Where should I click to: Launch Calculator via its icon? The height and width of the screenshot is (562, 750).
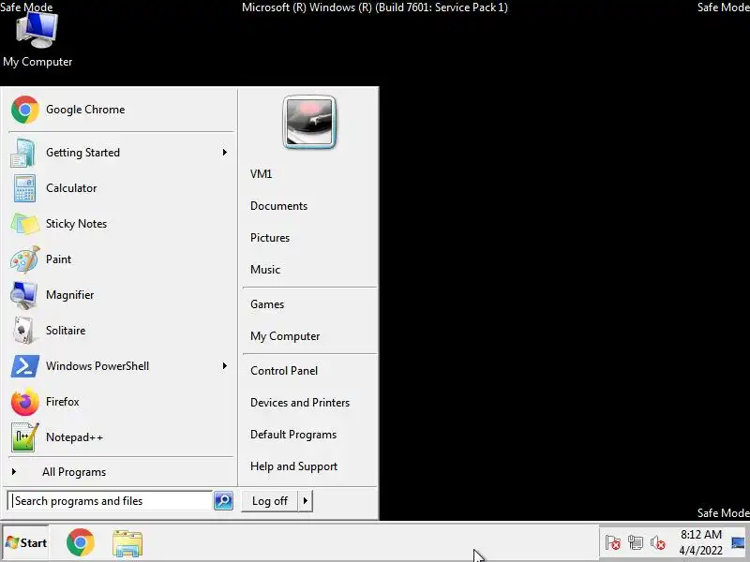pos(24,188)
